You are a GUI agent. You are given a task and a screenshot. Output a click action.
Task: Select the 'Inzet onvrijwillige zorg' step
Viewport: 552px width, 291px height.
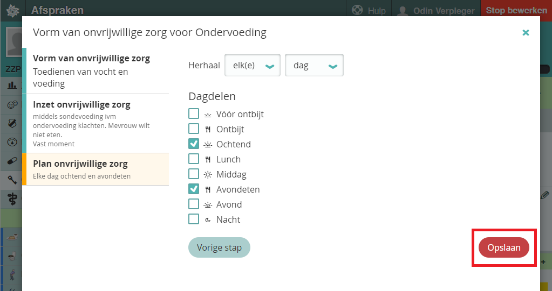(x=96, y=123)
